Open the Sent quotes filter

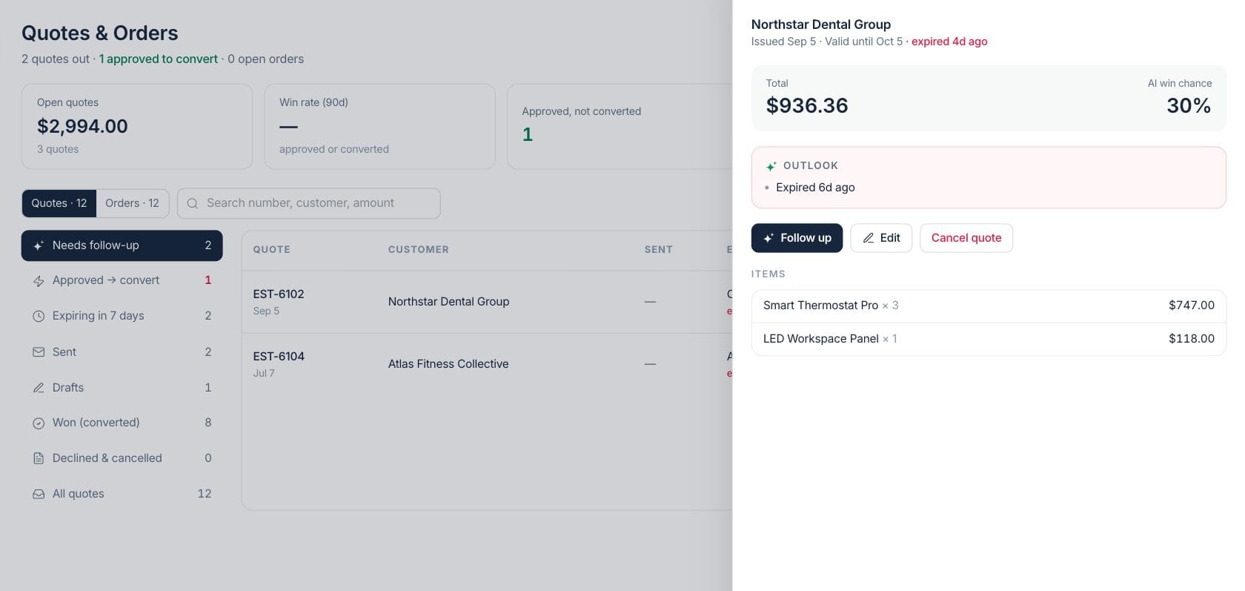pos(122,352)
